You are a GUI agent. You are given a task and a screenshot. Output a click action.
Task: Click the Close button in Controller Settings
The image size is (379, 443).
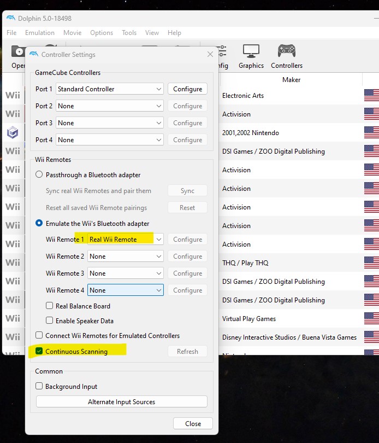pyautogui.click(x=193, y=423)
